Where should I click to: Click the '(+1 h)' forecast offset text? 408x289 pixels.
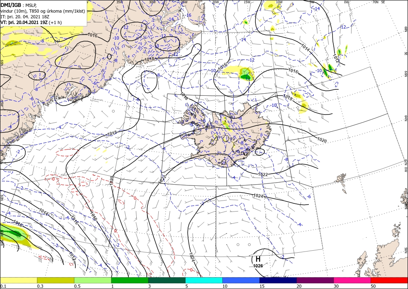click(x=55, y=22)
